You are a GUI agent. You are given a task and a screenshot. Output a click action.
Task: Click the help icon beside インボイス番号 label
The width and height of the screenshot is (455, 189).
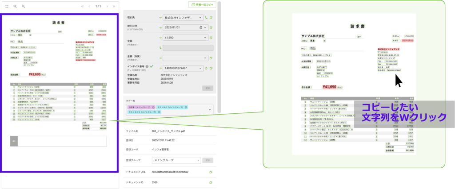pyautogui.click(x=147, y=66)
